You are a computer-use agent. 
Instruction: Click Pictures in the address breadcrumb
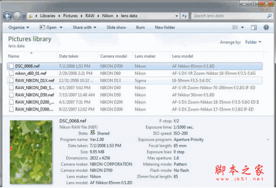[80, 16]
